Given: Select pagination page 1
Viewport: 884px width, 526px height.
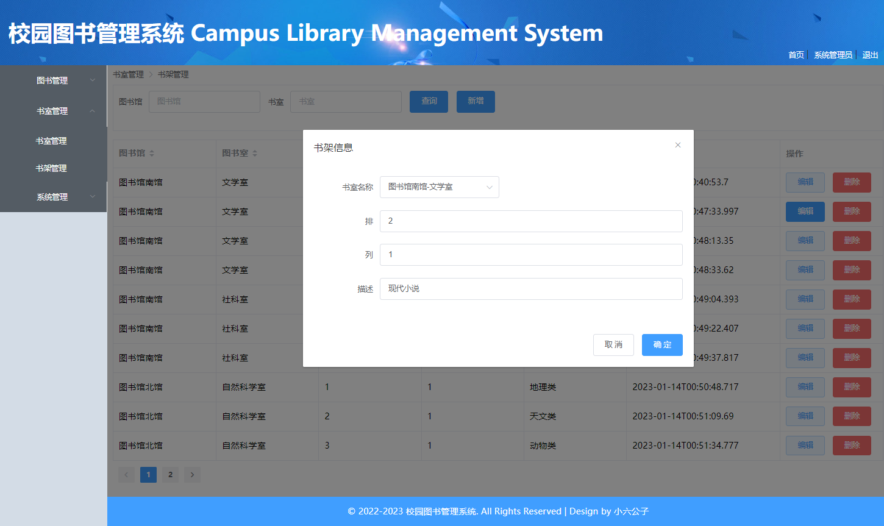Looking at the screenshot, I should pyautogui.click(x=148, y=475).
